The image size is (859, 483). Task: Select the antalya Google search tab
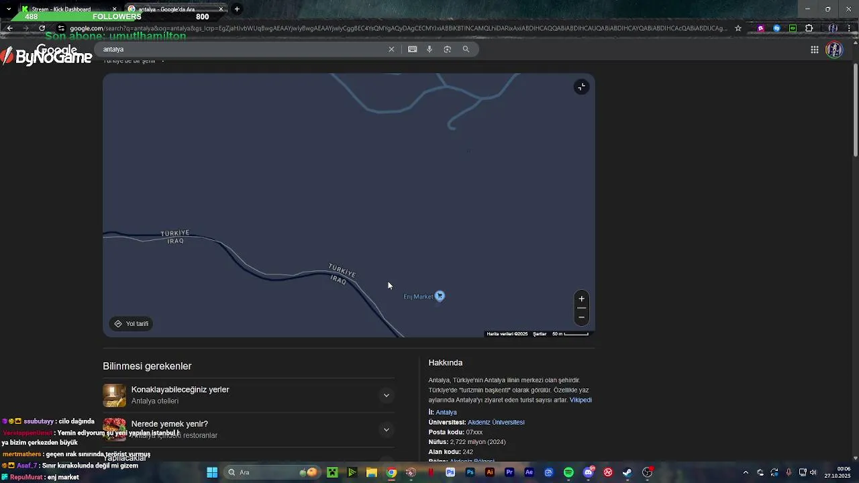(x=176, y=9)
